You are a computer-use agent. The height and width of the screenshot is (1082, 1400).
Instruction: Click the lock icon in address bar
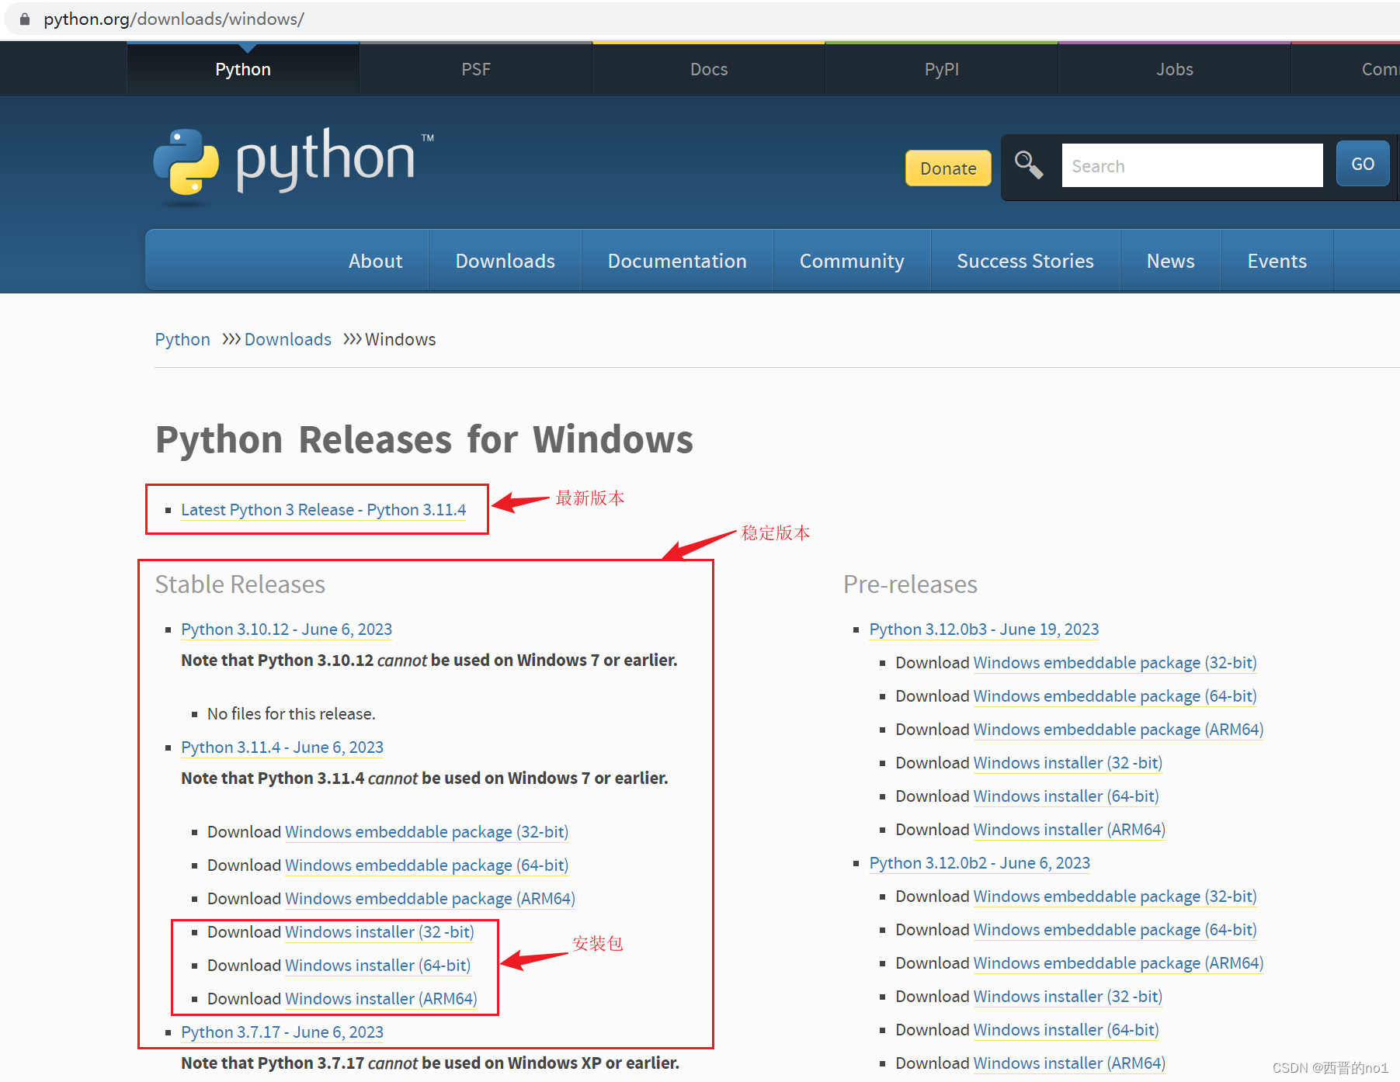25,19
